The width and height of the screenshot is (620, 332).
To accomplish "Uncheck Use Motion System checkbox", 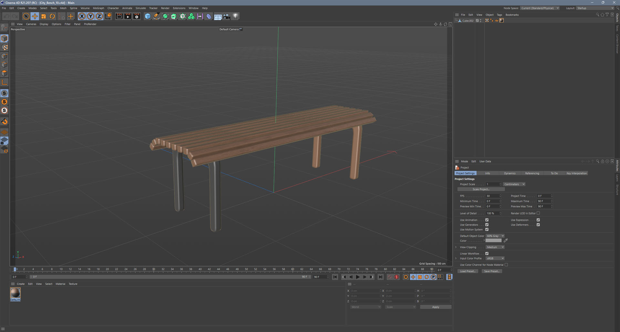I will click(487, 230).
